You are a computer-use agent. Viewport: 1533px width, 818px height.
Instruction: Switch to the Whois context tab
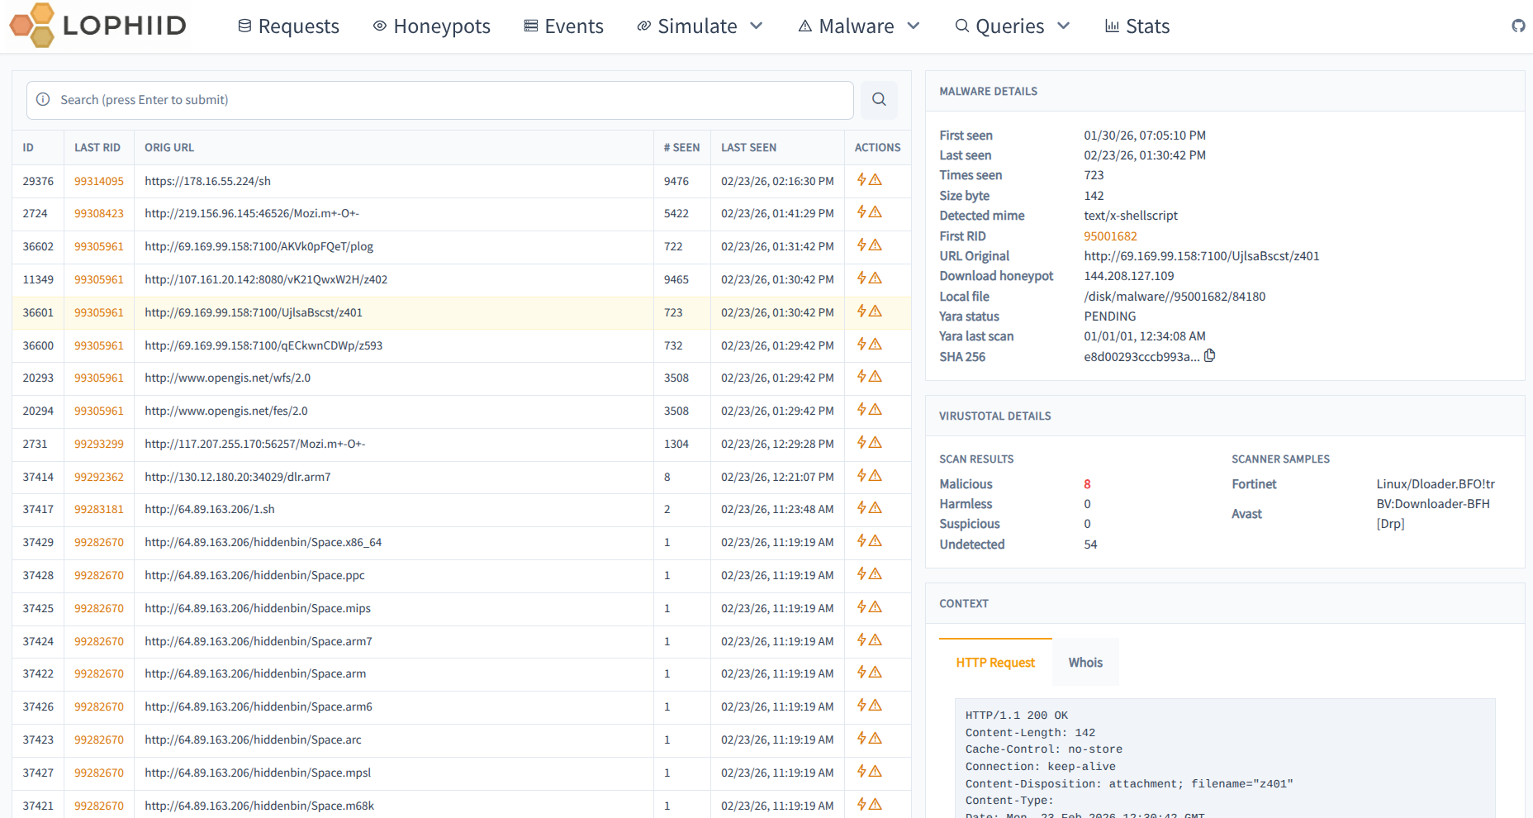coord(1085,663)
